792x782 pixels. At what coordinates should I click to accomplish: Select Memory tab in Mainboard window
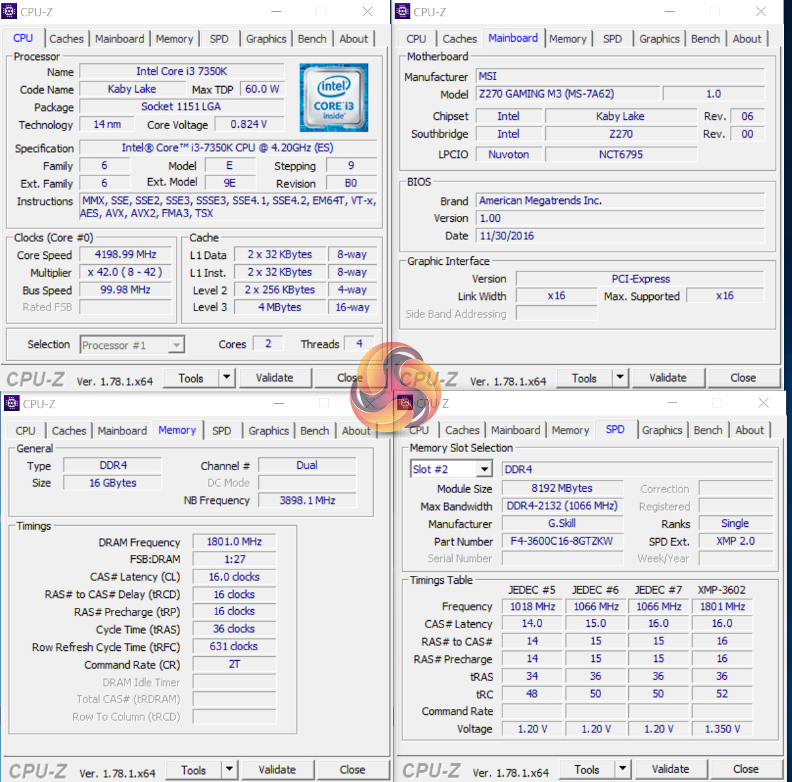pos(568,38)
